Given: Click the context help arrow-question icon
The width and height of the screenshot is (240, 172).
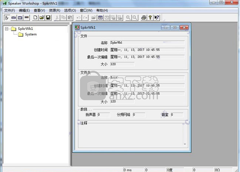Looking at the screenshot, I should (x=157, y=18).
